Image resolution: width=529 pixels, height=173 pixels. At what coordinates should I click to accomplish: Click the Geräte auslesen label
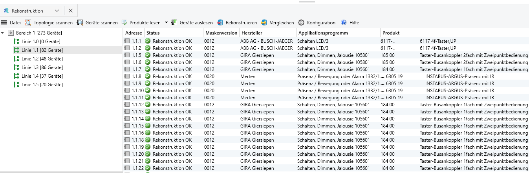click(196, 23)
